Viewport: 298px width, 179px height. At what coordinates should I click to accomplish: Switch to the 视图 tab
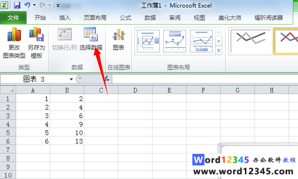tap(199, 18)
